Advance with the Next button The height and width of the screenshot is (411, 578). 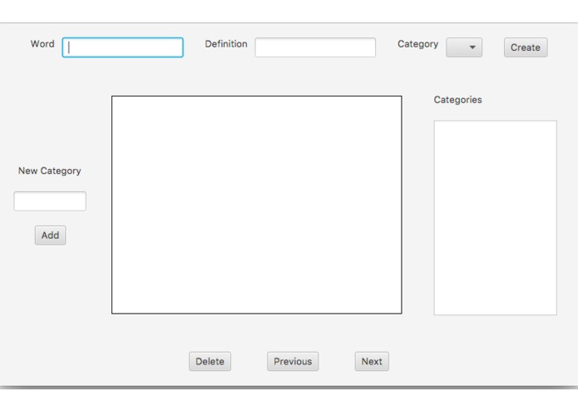pyautogui.click(x=372, y=361)
